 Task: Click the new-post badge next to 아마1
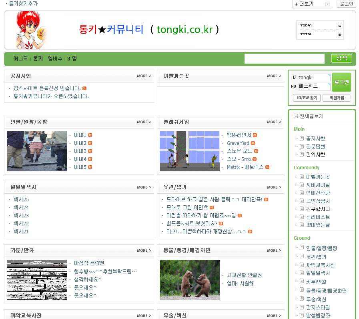coord(90,135)
